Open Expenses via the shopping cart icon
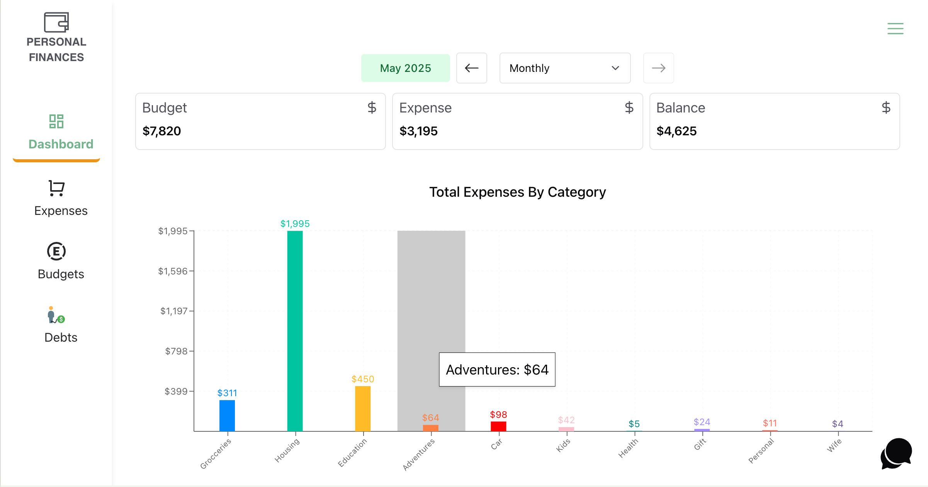928x487 pixels. 56,188
